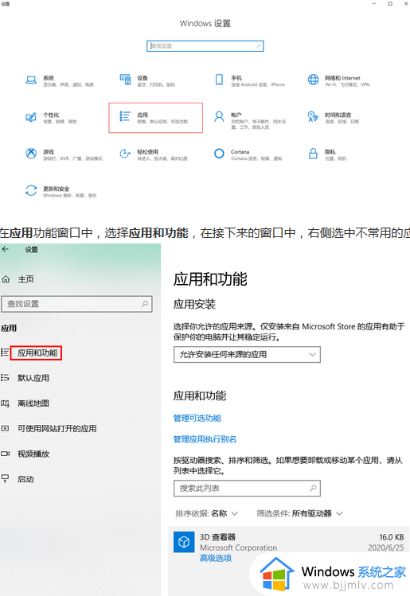Click the 16.0 KB size value

point(392,537)
